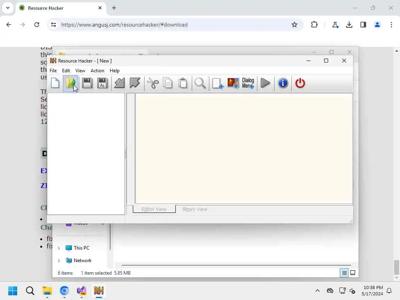View site information icon in address bar
The width and height of the screenshot is (400, 300).
point(54,25)
